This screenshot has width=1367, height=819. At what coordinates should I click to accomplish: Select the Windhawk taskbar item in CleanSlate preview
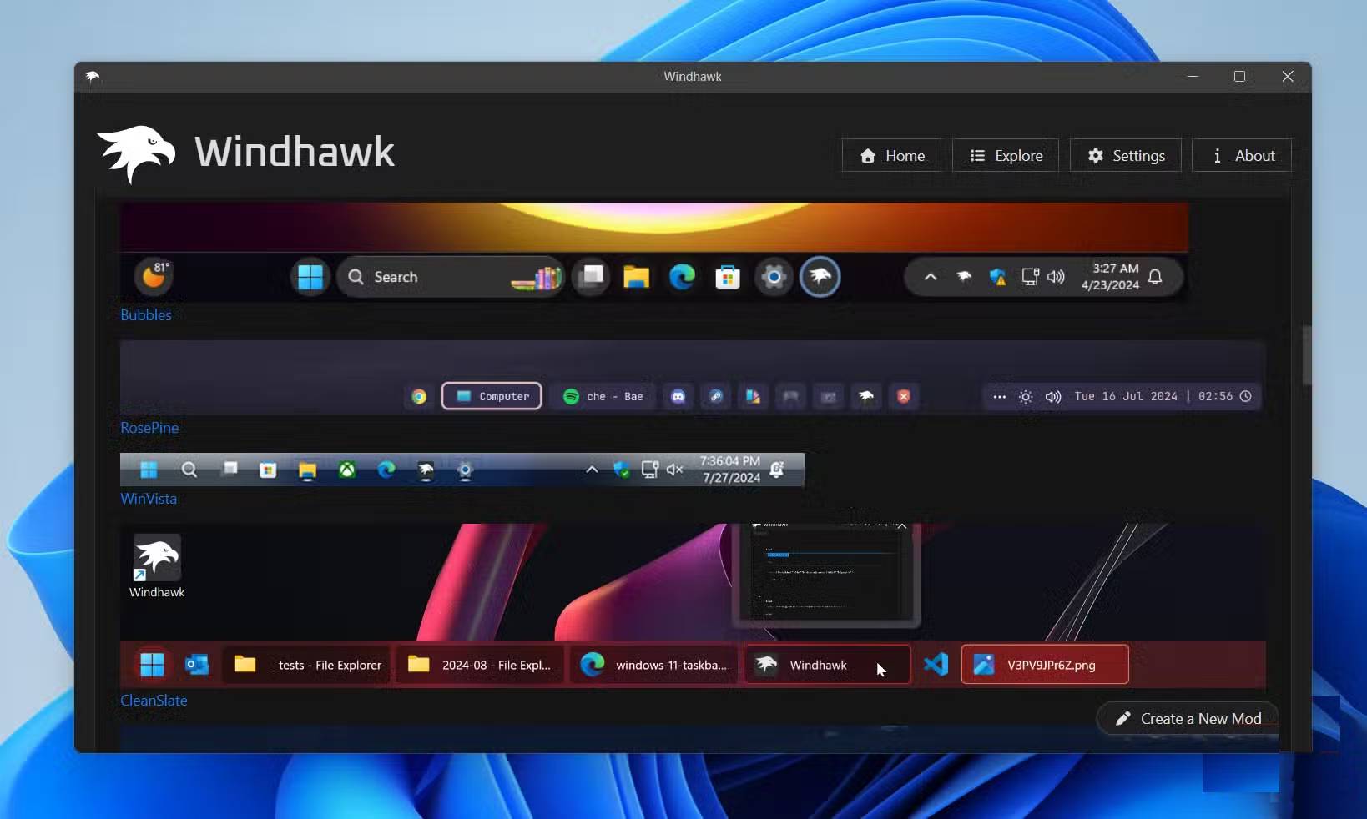click(827, 665)
